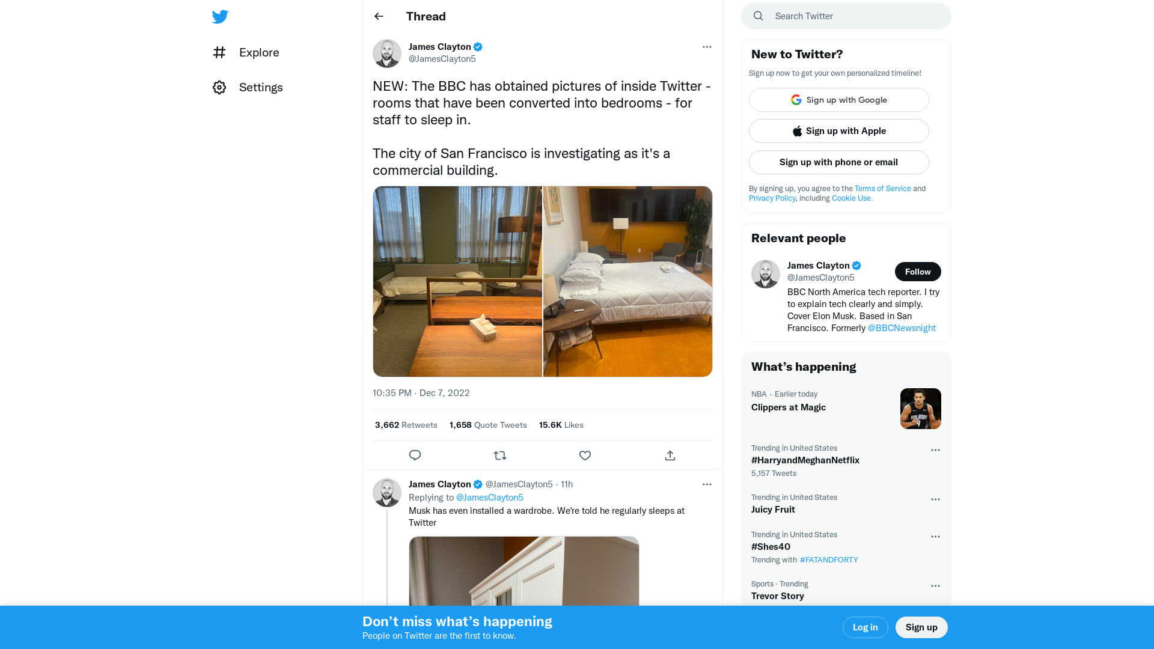Open options for the #HarryandMeghanNetflix trend
The width and height of the screenshot is (1154, 649).
(935, 449)
